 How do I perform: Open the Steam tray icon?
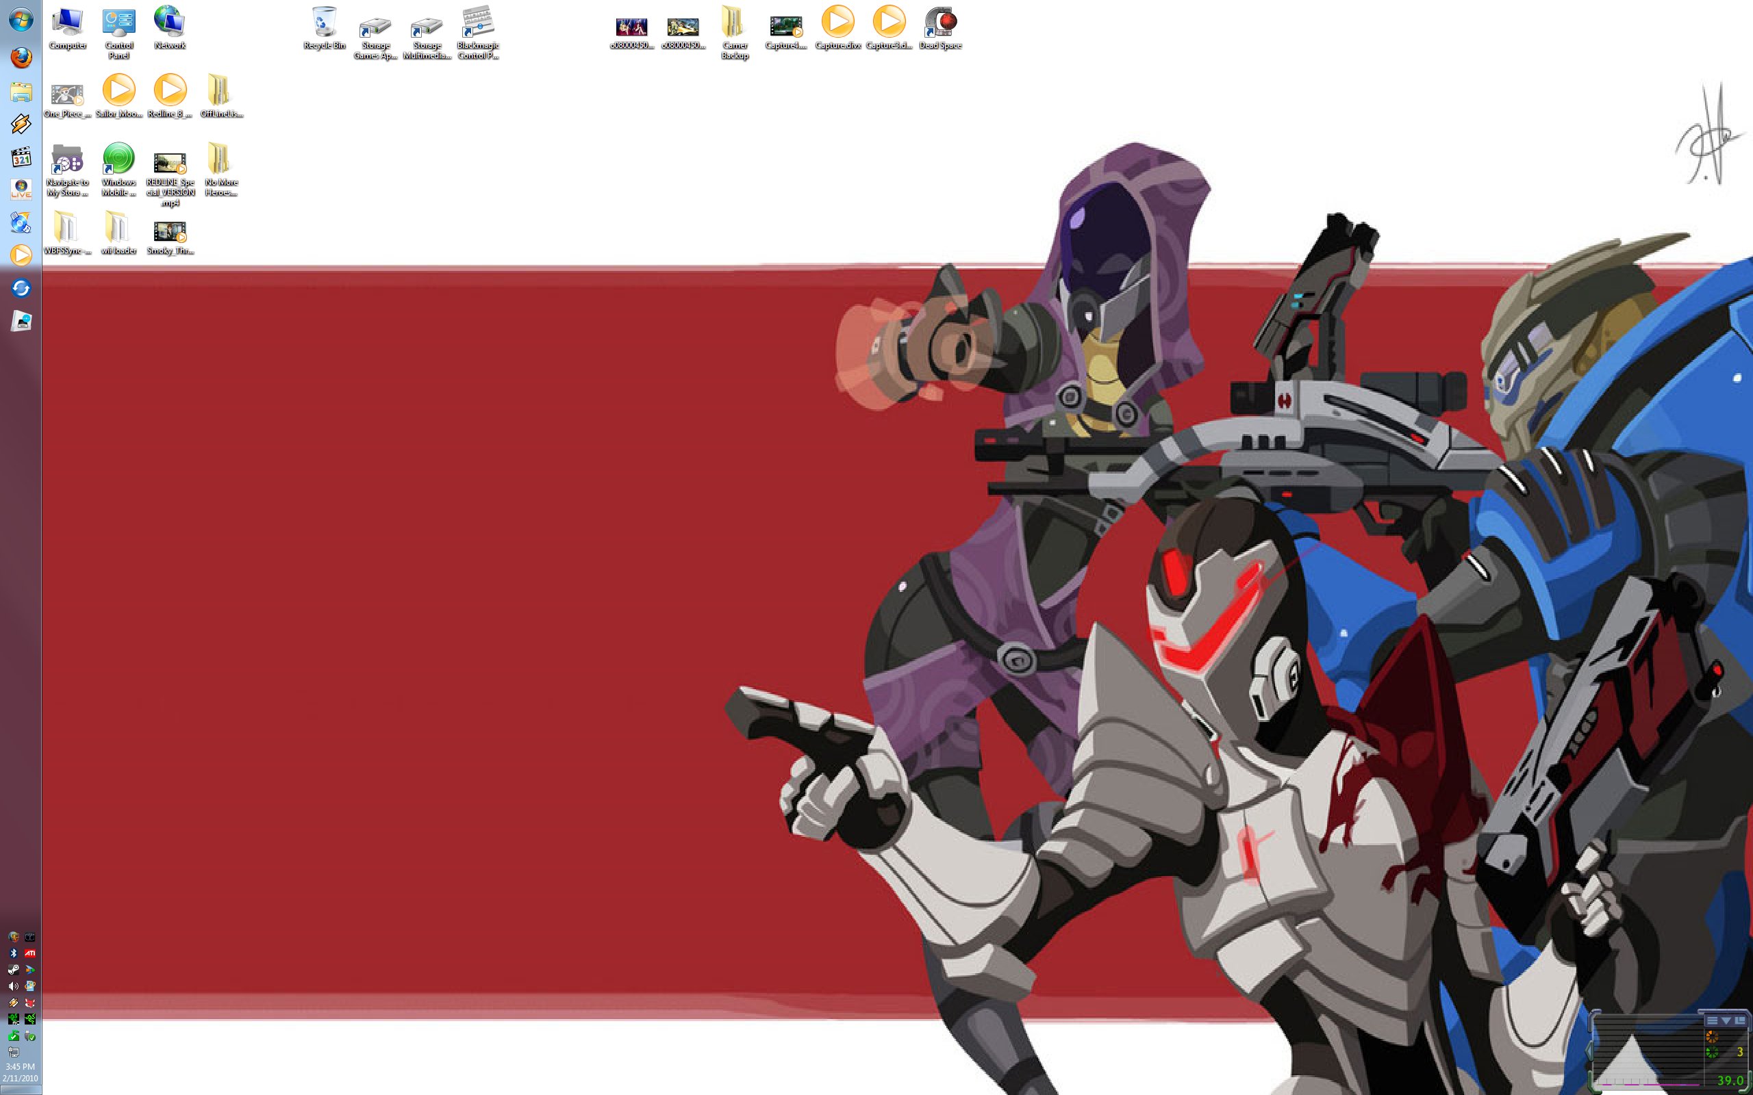point(13,970)
